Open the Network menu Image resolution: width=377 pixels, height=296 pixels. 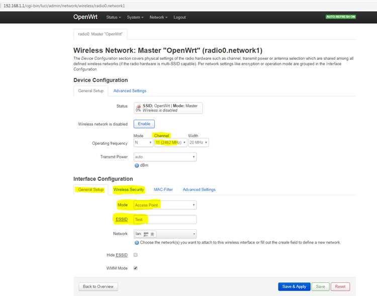point(158,17)
